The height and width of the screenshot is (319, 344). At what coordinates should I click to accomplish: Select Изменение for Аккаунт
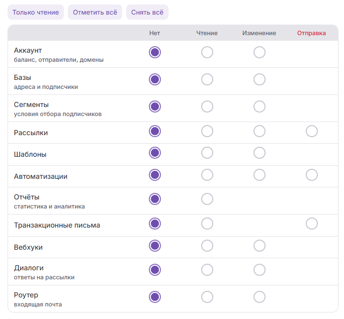point(260,52)
